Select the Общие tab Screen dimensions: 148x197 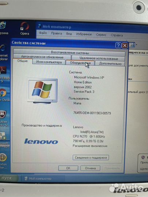click(23, 61)
